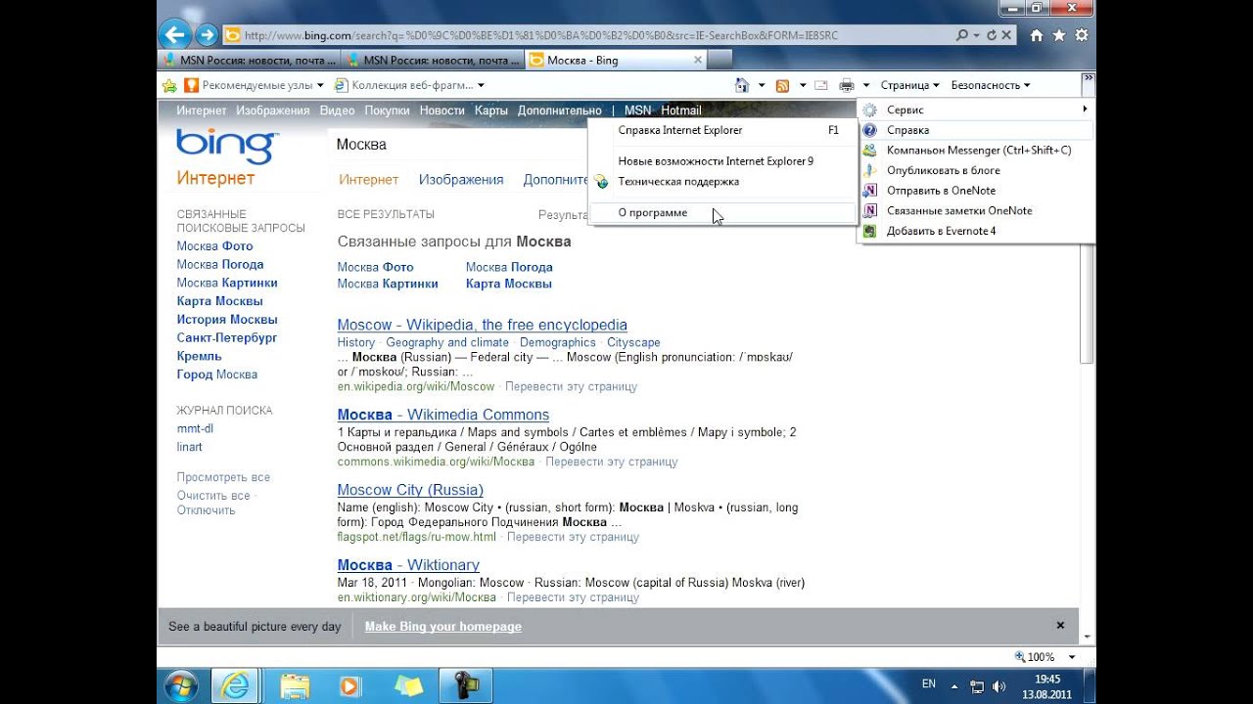Select О программе menu item
Viewport: 1253px width, 704px height.
(722, 212)
